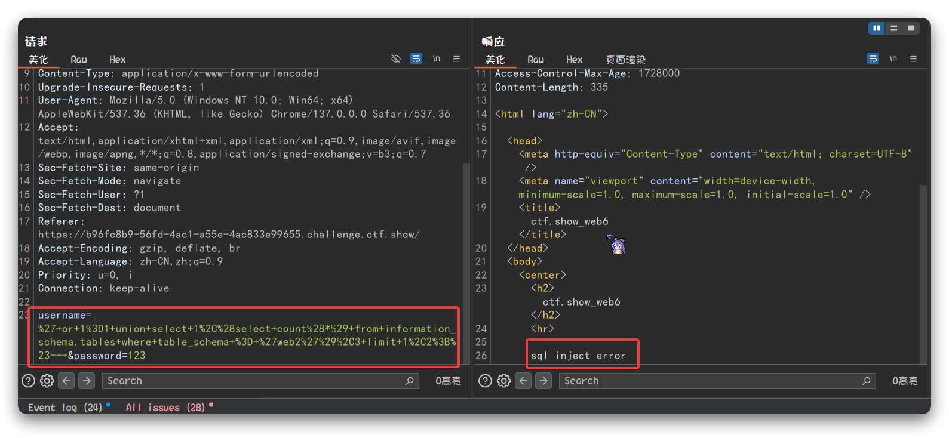Open the Event log (24)
The width and height of the screenshot is (949, 438).
point(65,407)
